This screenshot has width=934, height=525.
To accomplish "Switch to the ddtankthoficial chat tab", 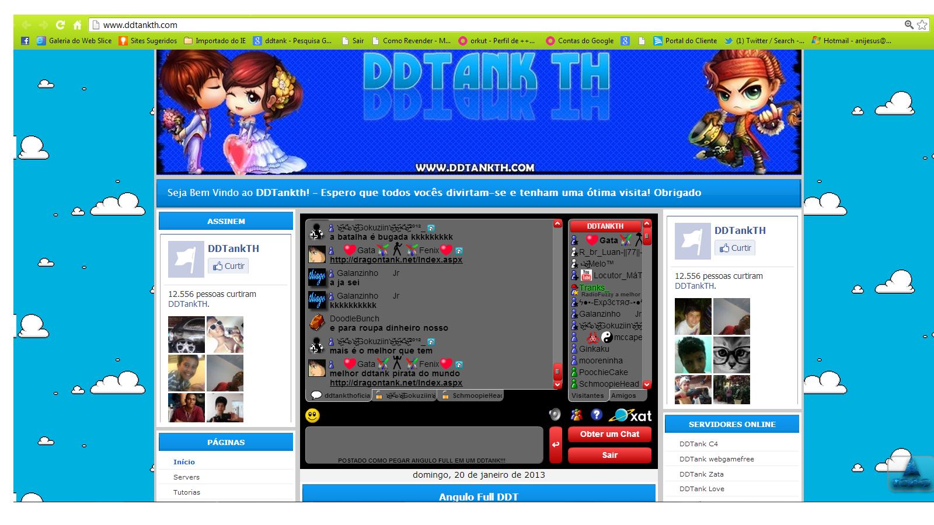I will [340, 395].
